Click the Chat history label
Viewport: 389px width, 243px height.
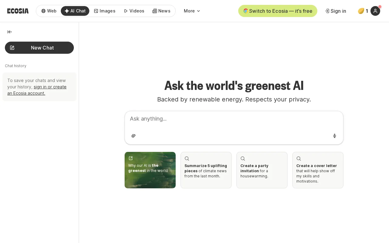click(x=15, y=66)
